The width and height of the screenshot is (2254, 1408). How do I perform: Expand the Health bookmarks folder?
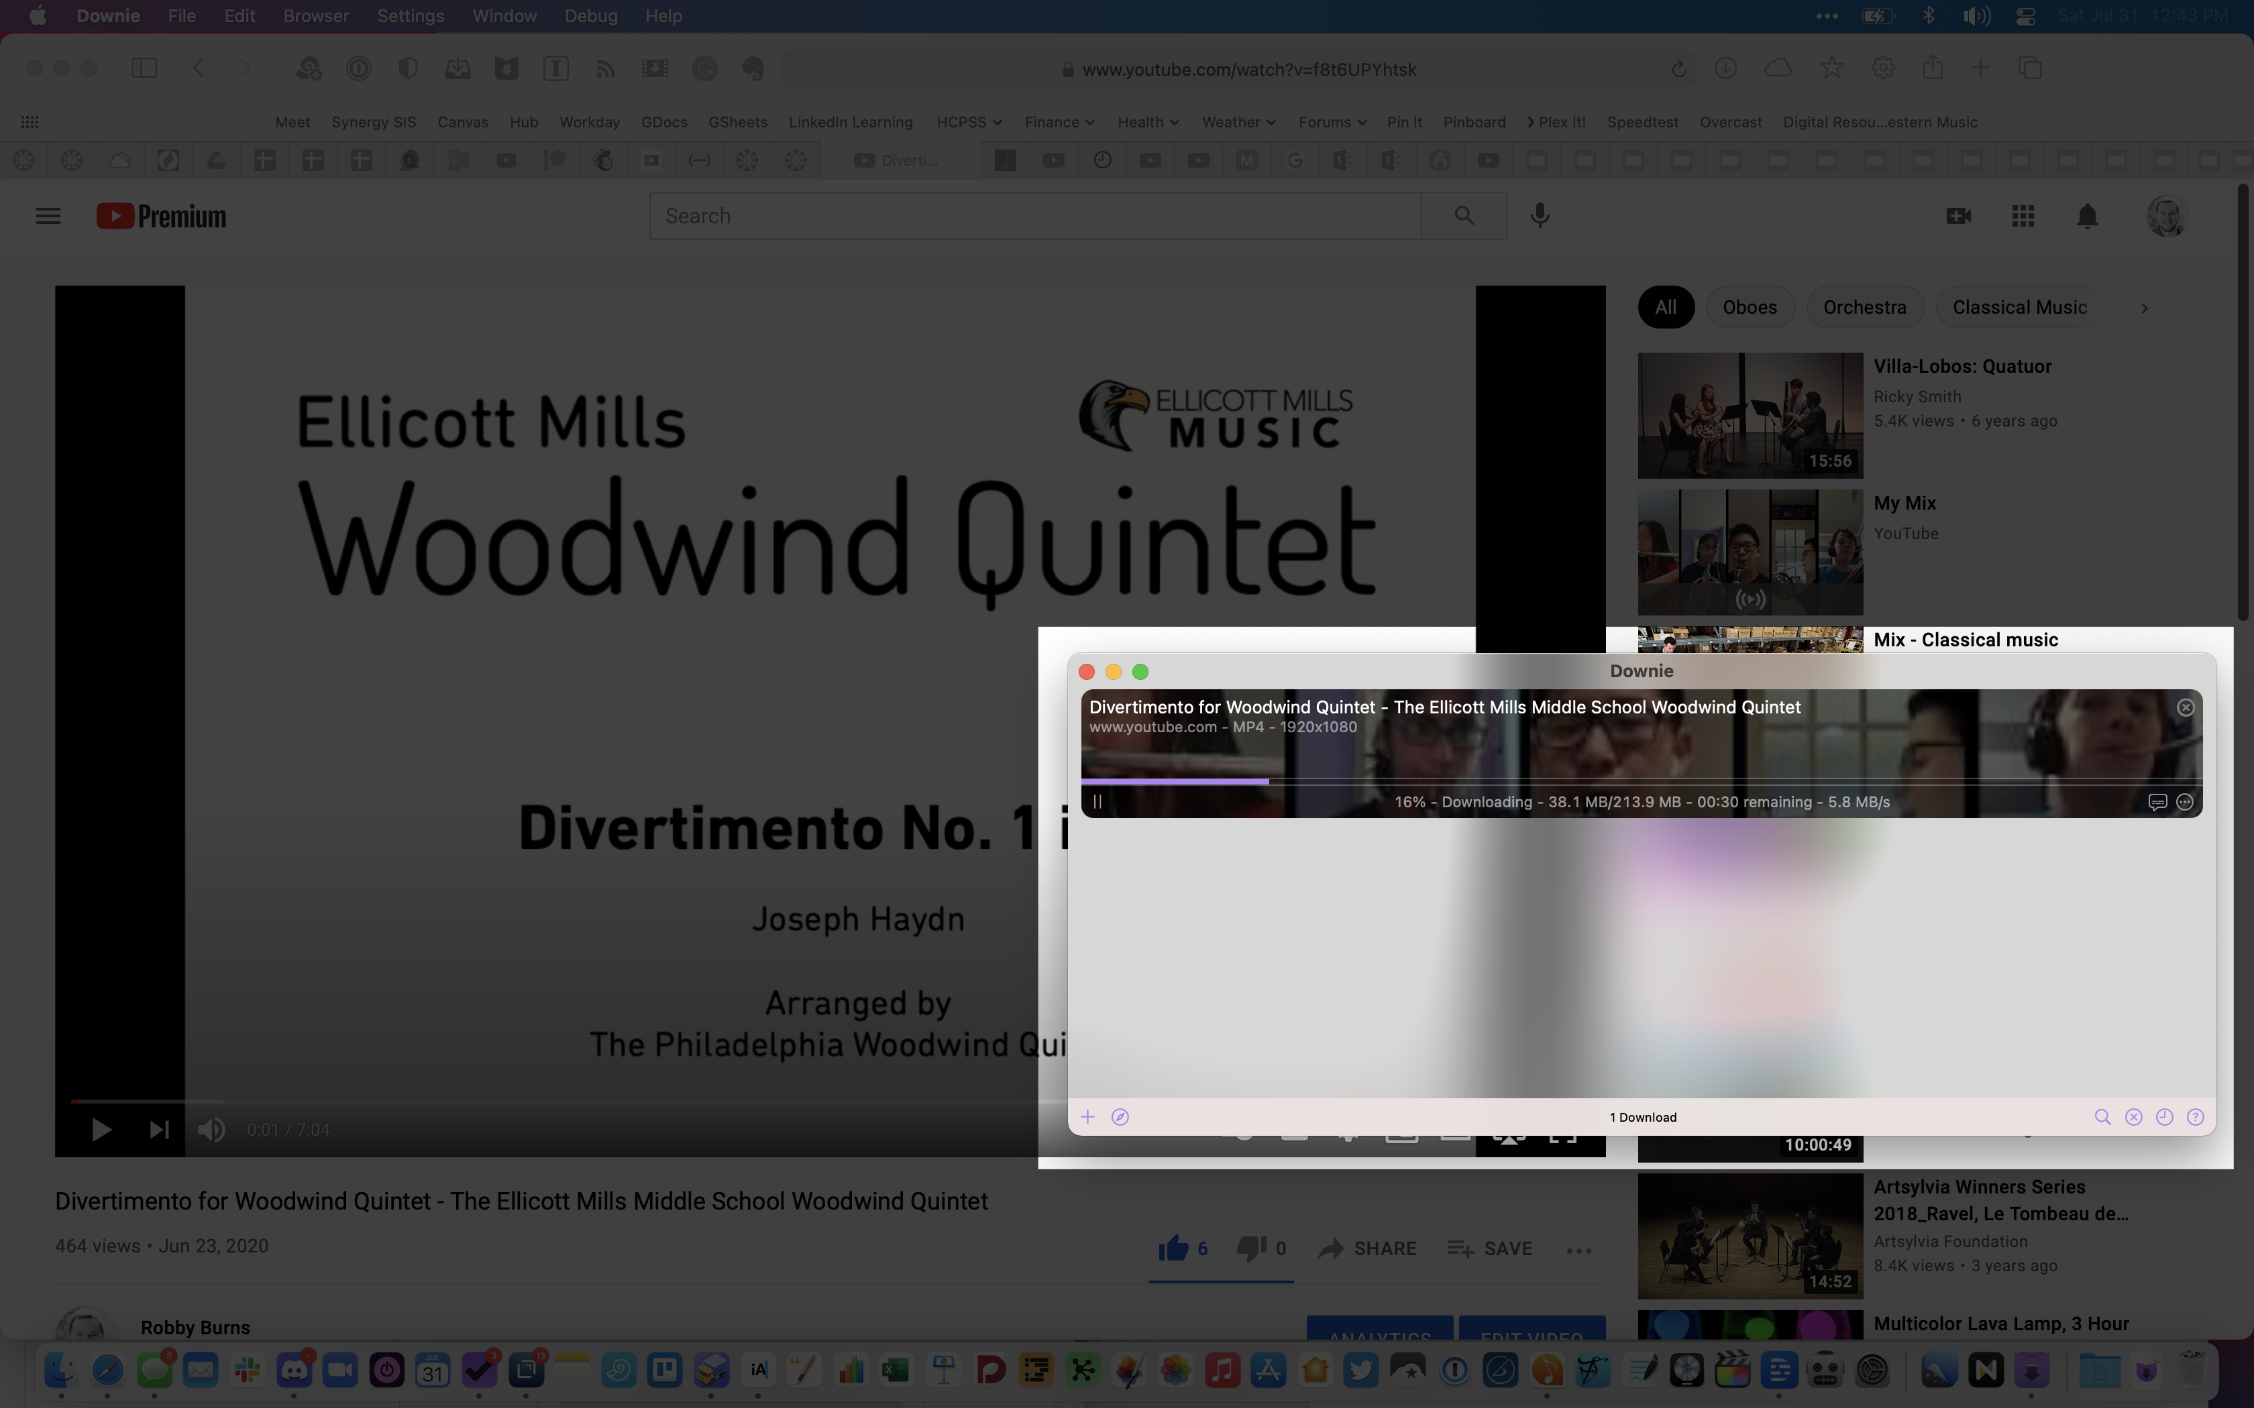coord(1148,122)
